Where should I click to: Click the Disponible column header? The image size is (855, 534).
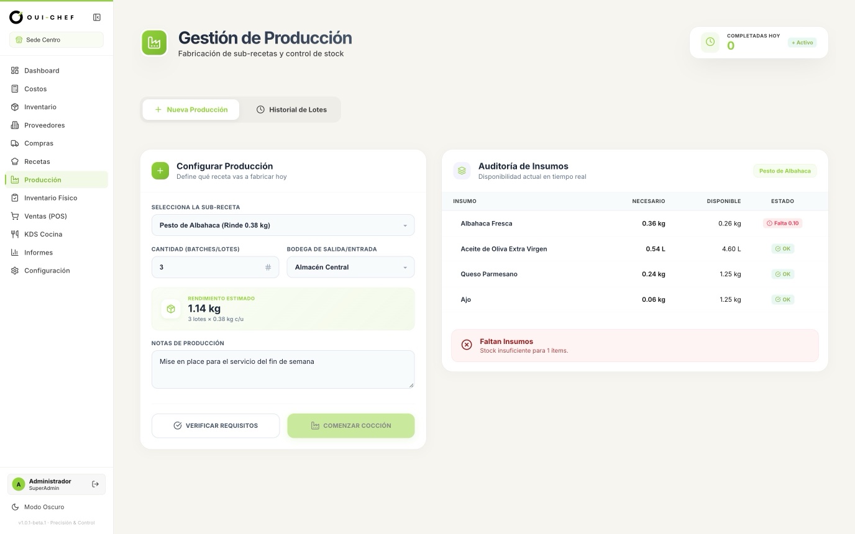724,201
